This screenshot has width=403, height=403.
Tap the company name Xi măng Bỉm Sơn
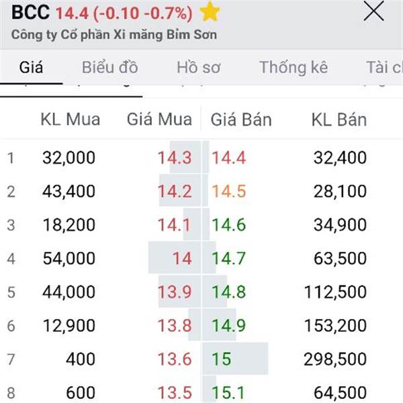114,35
